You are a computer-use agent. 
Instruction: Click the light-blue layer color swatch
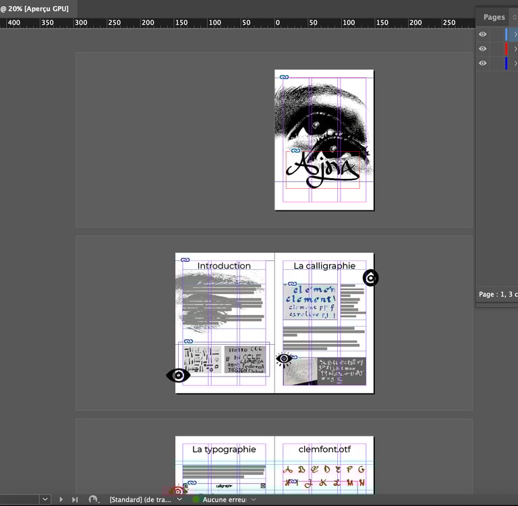tap(506, 34)
